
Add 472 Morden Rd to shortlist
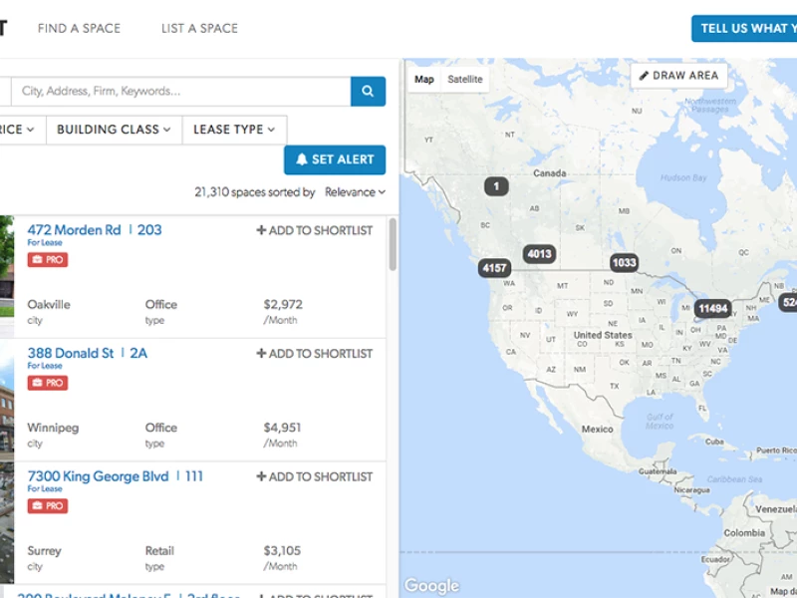(x=315, y=230)
